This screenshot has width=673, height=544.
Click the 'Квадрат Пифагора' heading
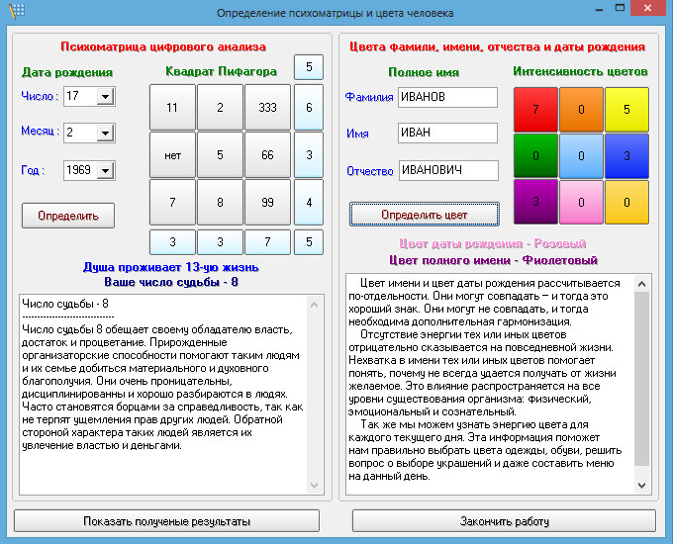click(x=221, y=71)
